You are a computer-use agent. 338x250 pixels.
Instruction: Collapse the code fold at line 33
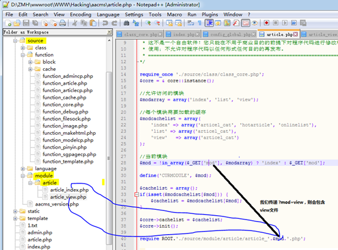[136, 195]
